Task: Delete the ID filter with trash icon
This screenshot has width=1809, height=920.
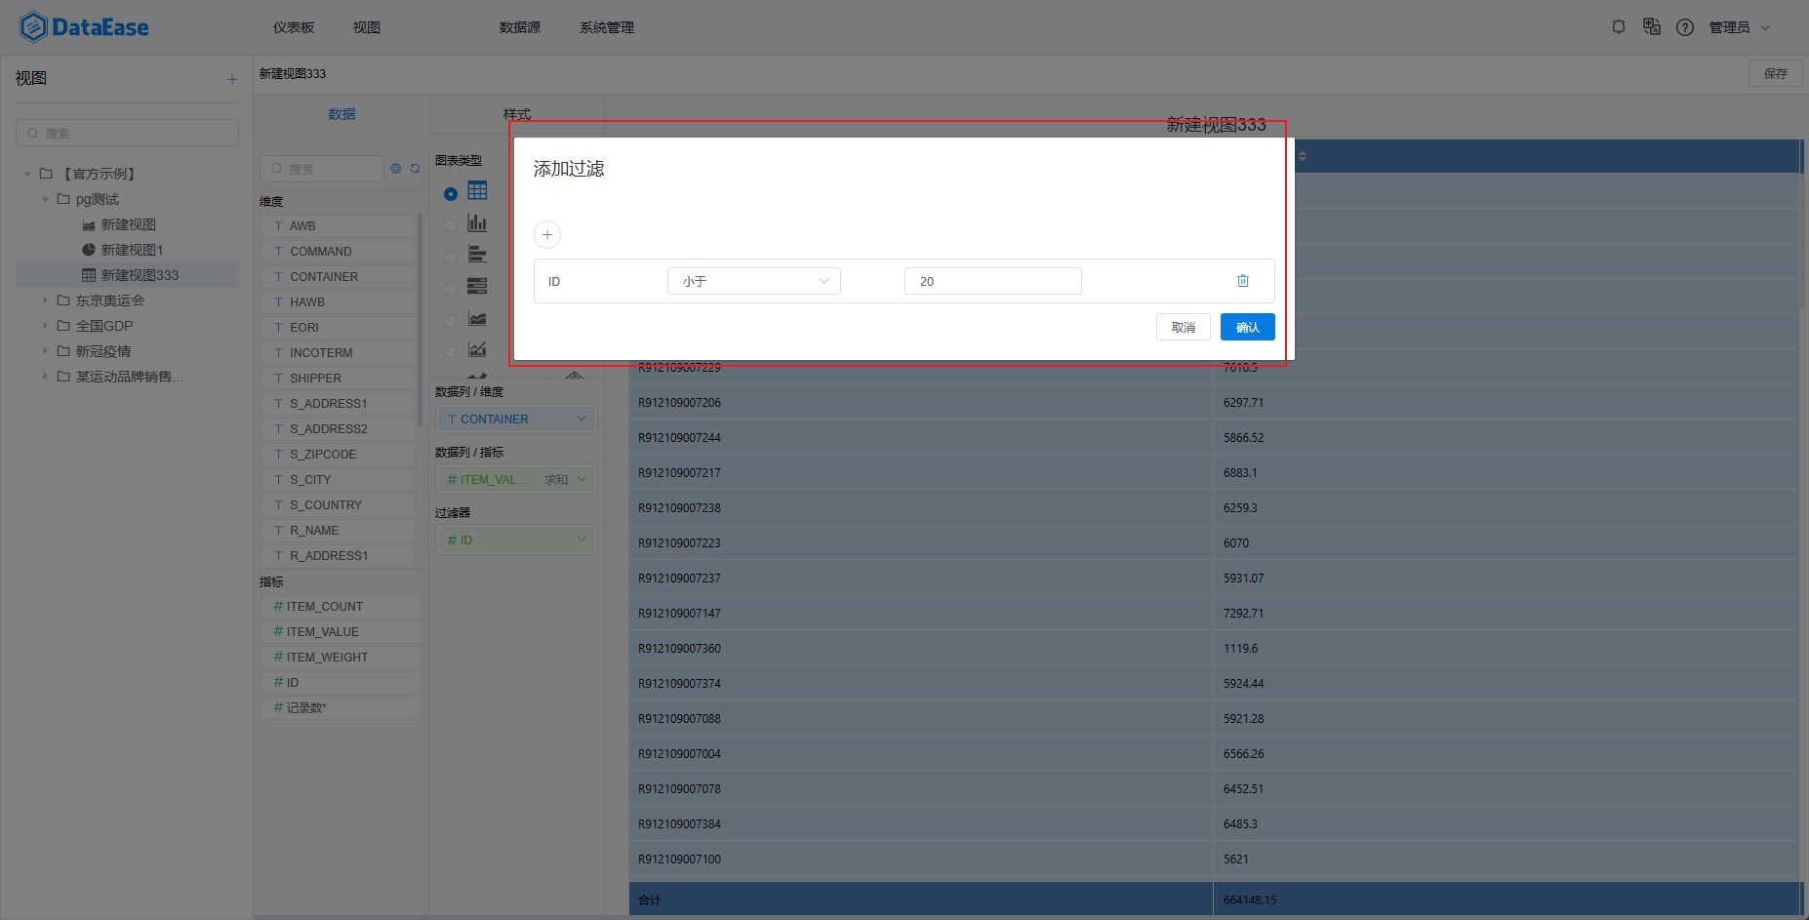Action: coord(1243,280)
